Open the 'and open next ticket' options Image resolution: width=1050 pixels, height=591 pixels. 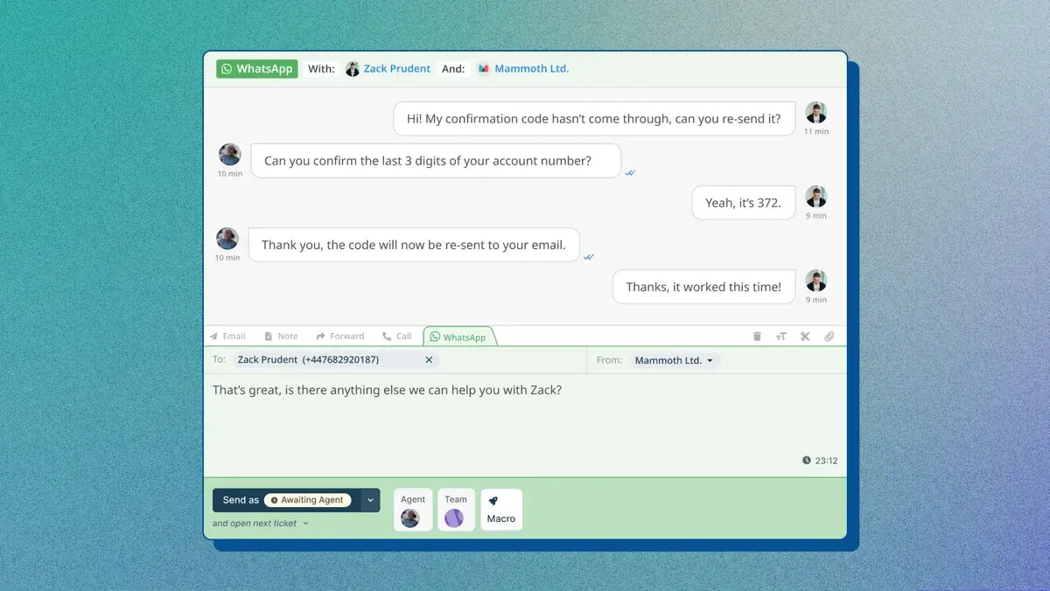pos(258,522)
